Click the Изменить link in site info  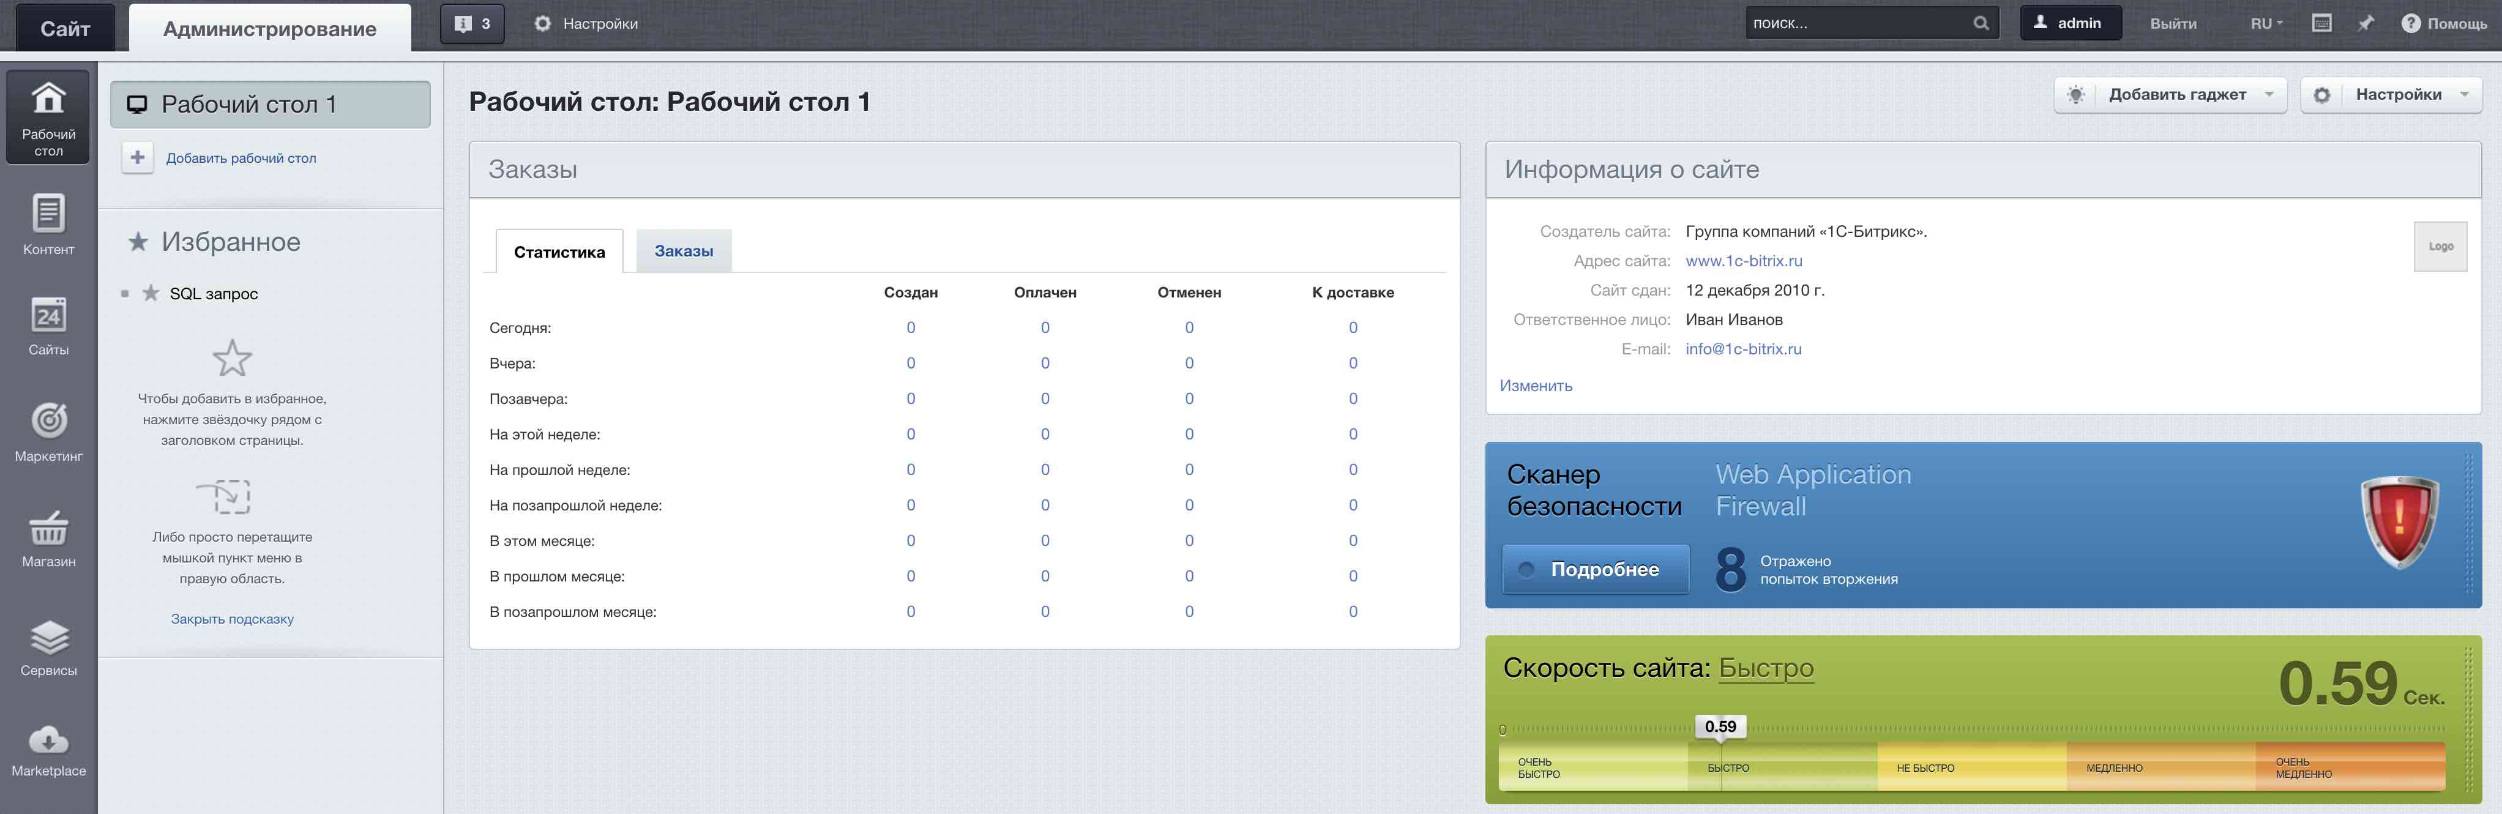point(1536,386)
